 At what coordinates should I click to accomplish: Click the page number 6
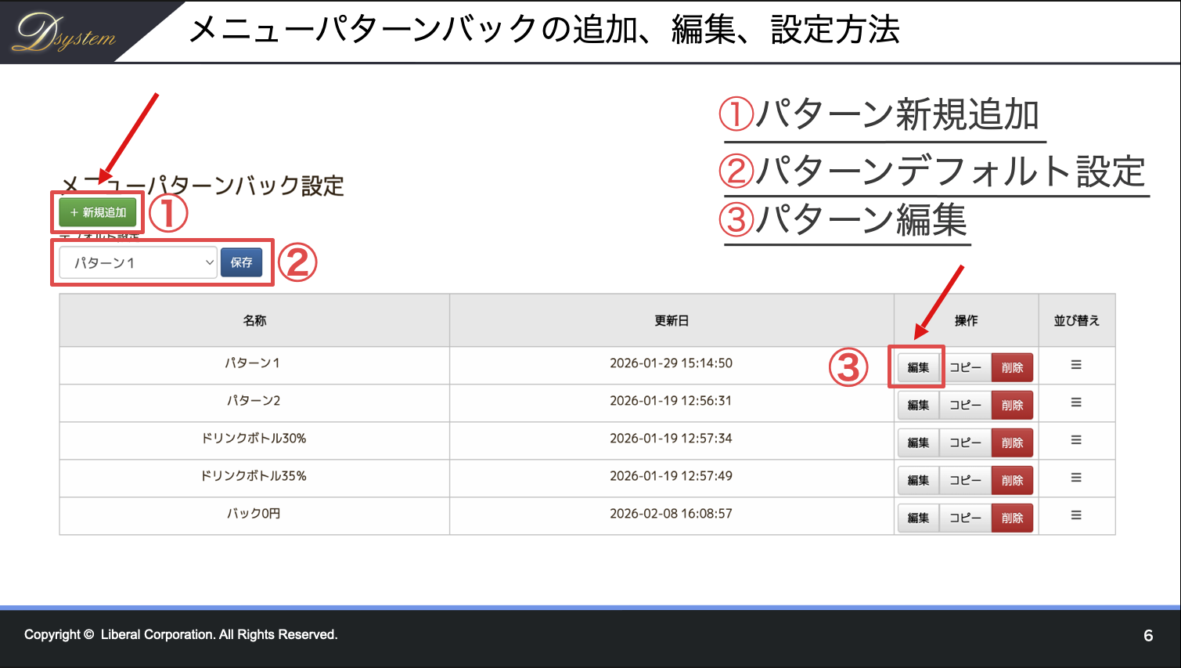click(x=1148, y=635)
